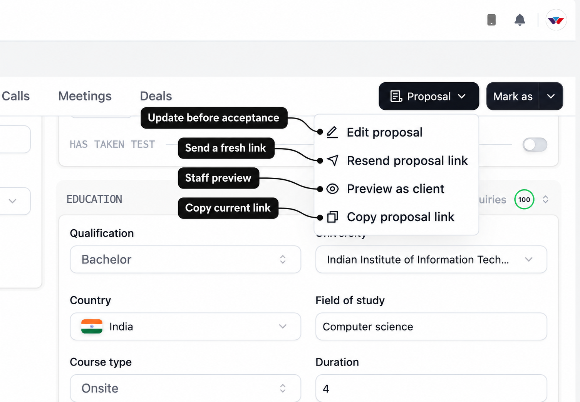The height and width of the screenshot is (402, 580).
Task: Open the Course type dropdown showing Onsite
Action: 185,388
